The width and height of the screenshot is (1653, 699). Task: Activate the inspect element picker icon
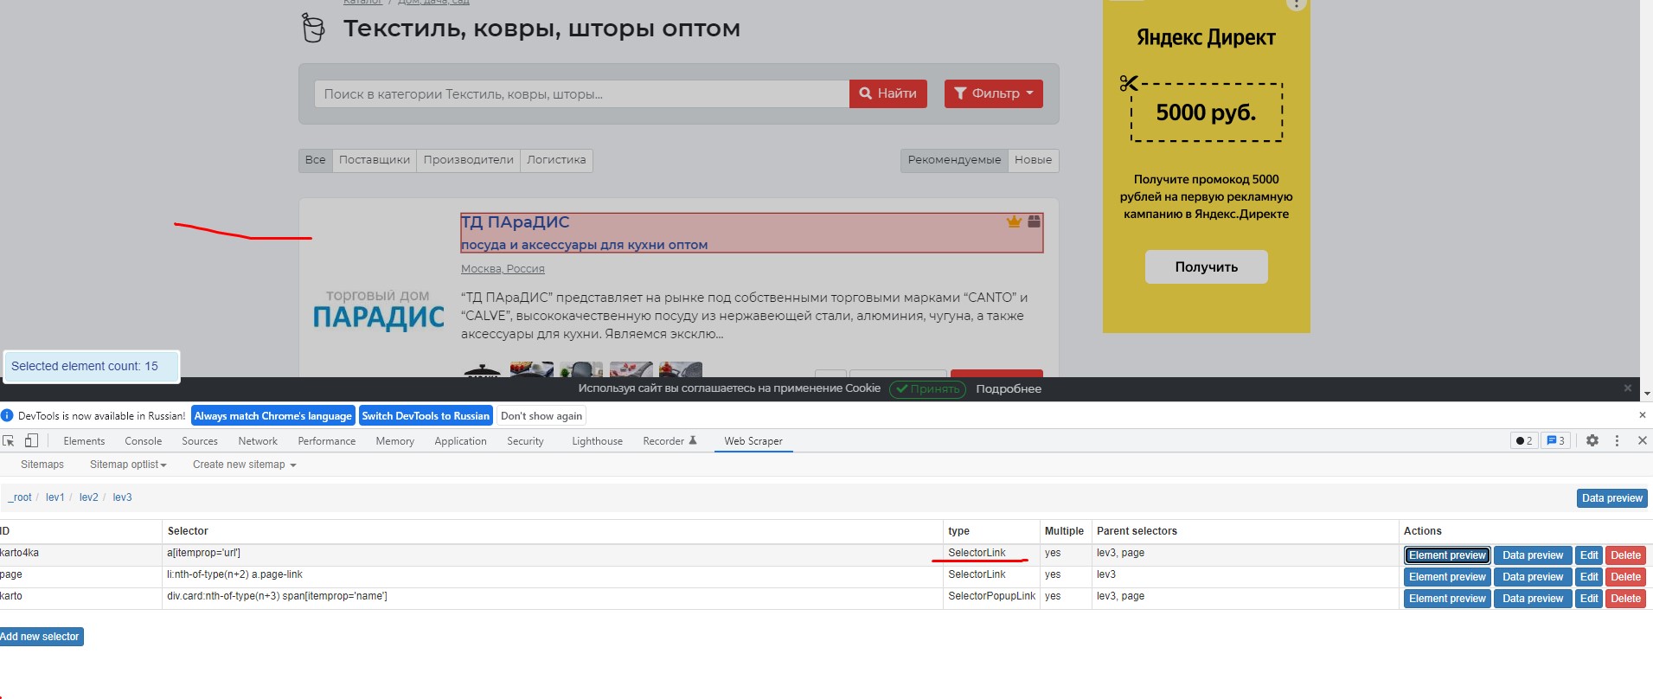[x=9, y=441]
